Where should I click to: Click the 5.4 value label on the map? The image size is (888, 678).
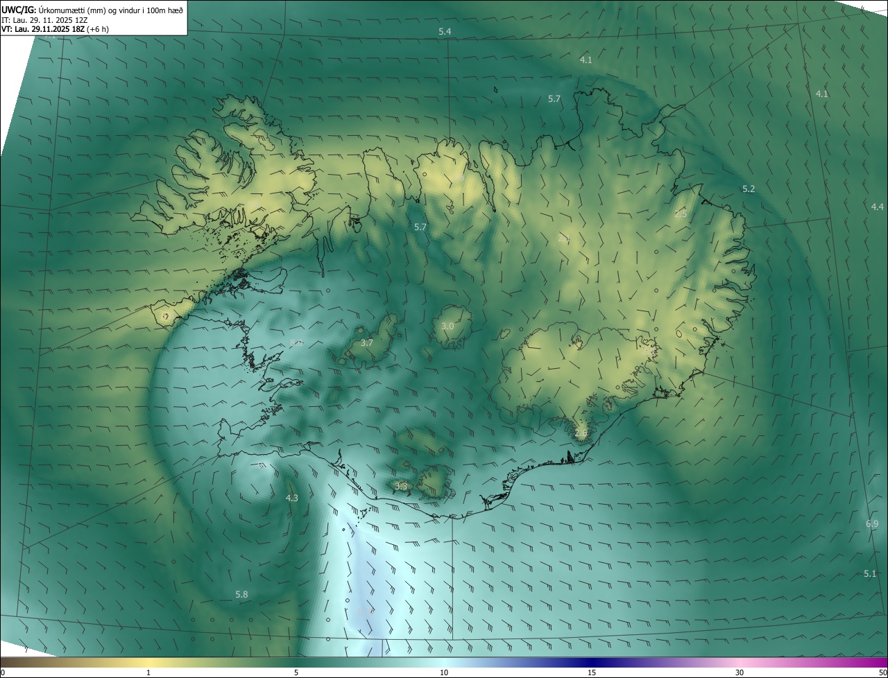(x=445, y=32)
